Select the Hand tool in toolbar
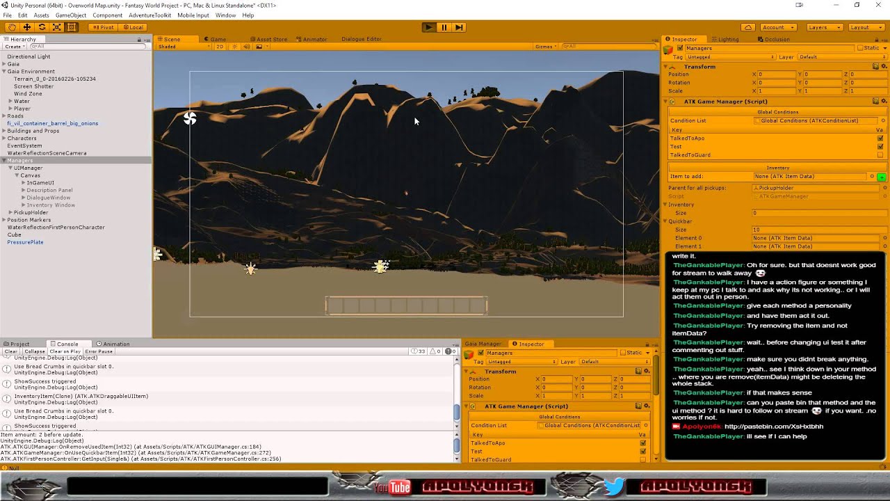Viewport: 890px width, 501px height. point(12,27)
